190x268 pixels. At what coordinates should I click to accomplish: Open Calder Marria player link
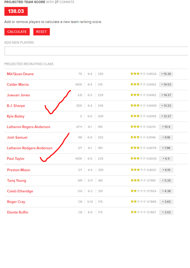(18, 85)
